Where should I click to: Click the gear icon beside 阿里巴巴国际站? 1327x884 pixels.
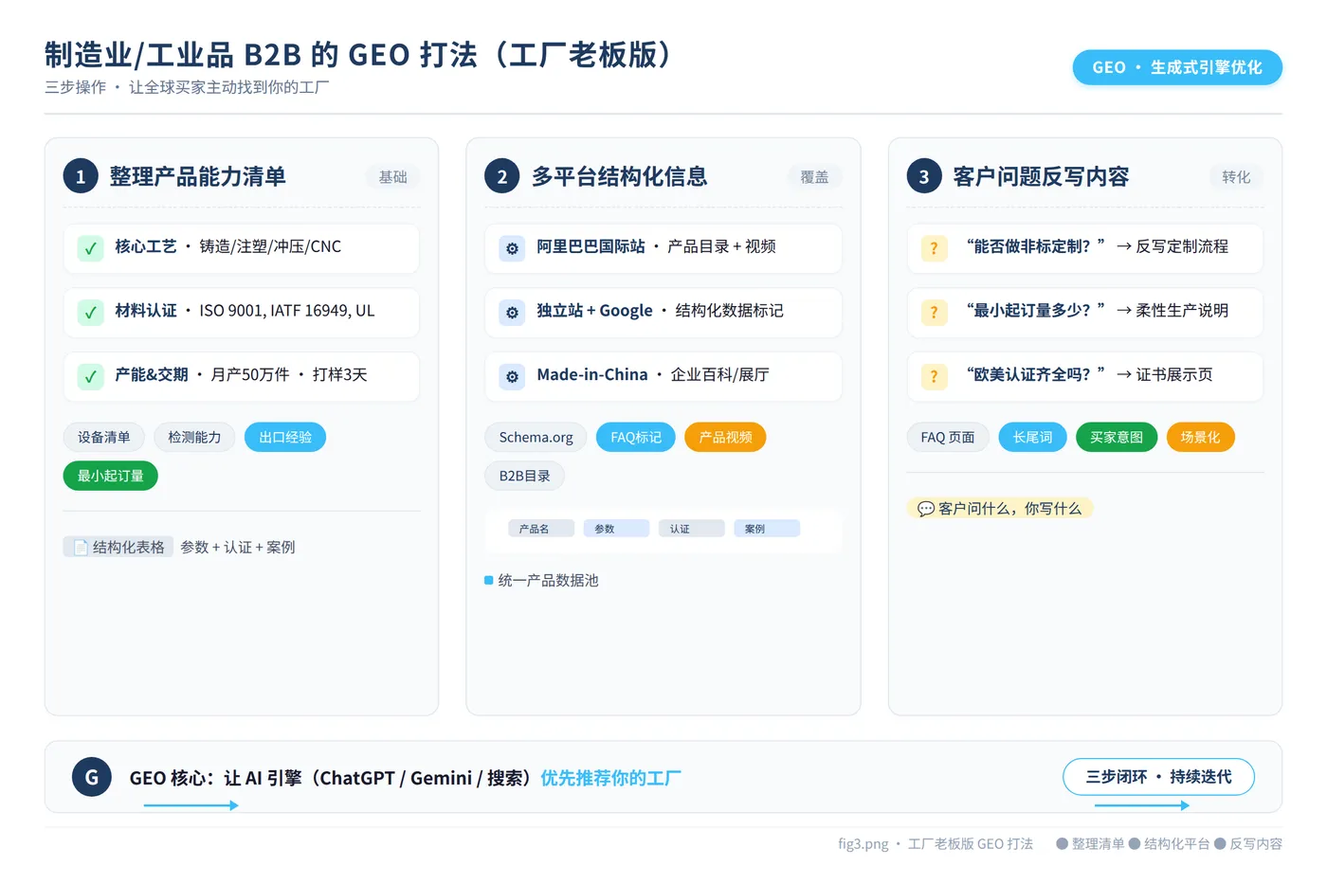[512, 248]
